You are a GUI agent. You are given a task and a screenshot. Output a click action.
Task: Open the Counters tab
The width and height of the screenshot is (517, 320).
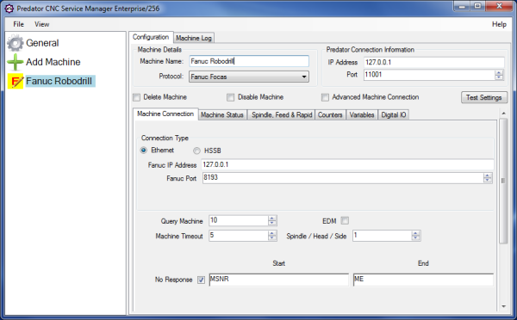330,115
